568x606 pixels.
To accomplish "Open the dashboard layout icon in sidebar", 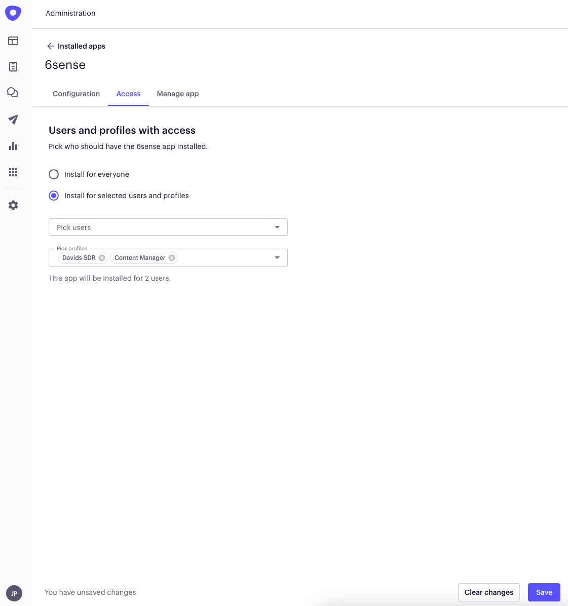I will point(13,41).
